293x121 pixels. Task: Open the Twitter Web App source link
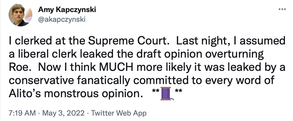click(119, 113)
